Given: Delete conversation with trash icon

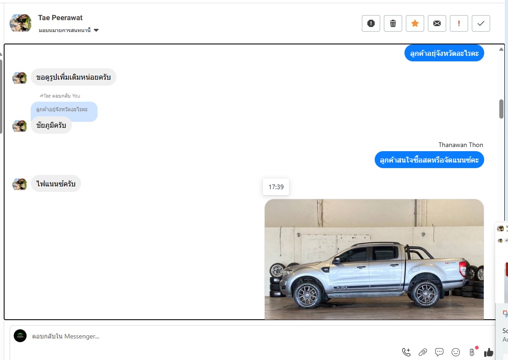Looking at the screenshot, I should coord(393,23).
